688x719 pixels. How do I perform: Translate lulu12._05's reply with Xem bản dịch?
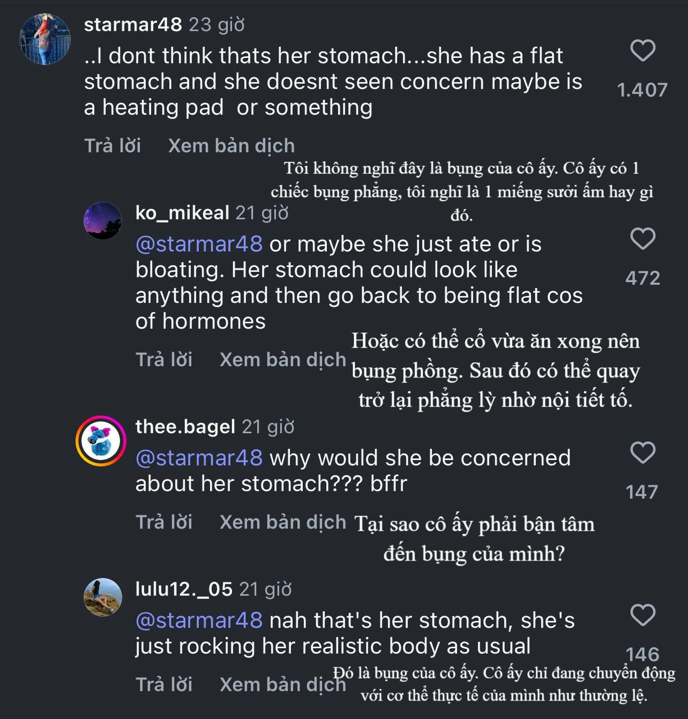pyautogui.click(x=283, y=685)
